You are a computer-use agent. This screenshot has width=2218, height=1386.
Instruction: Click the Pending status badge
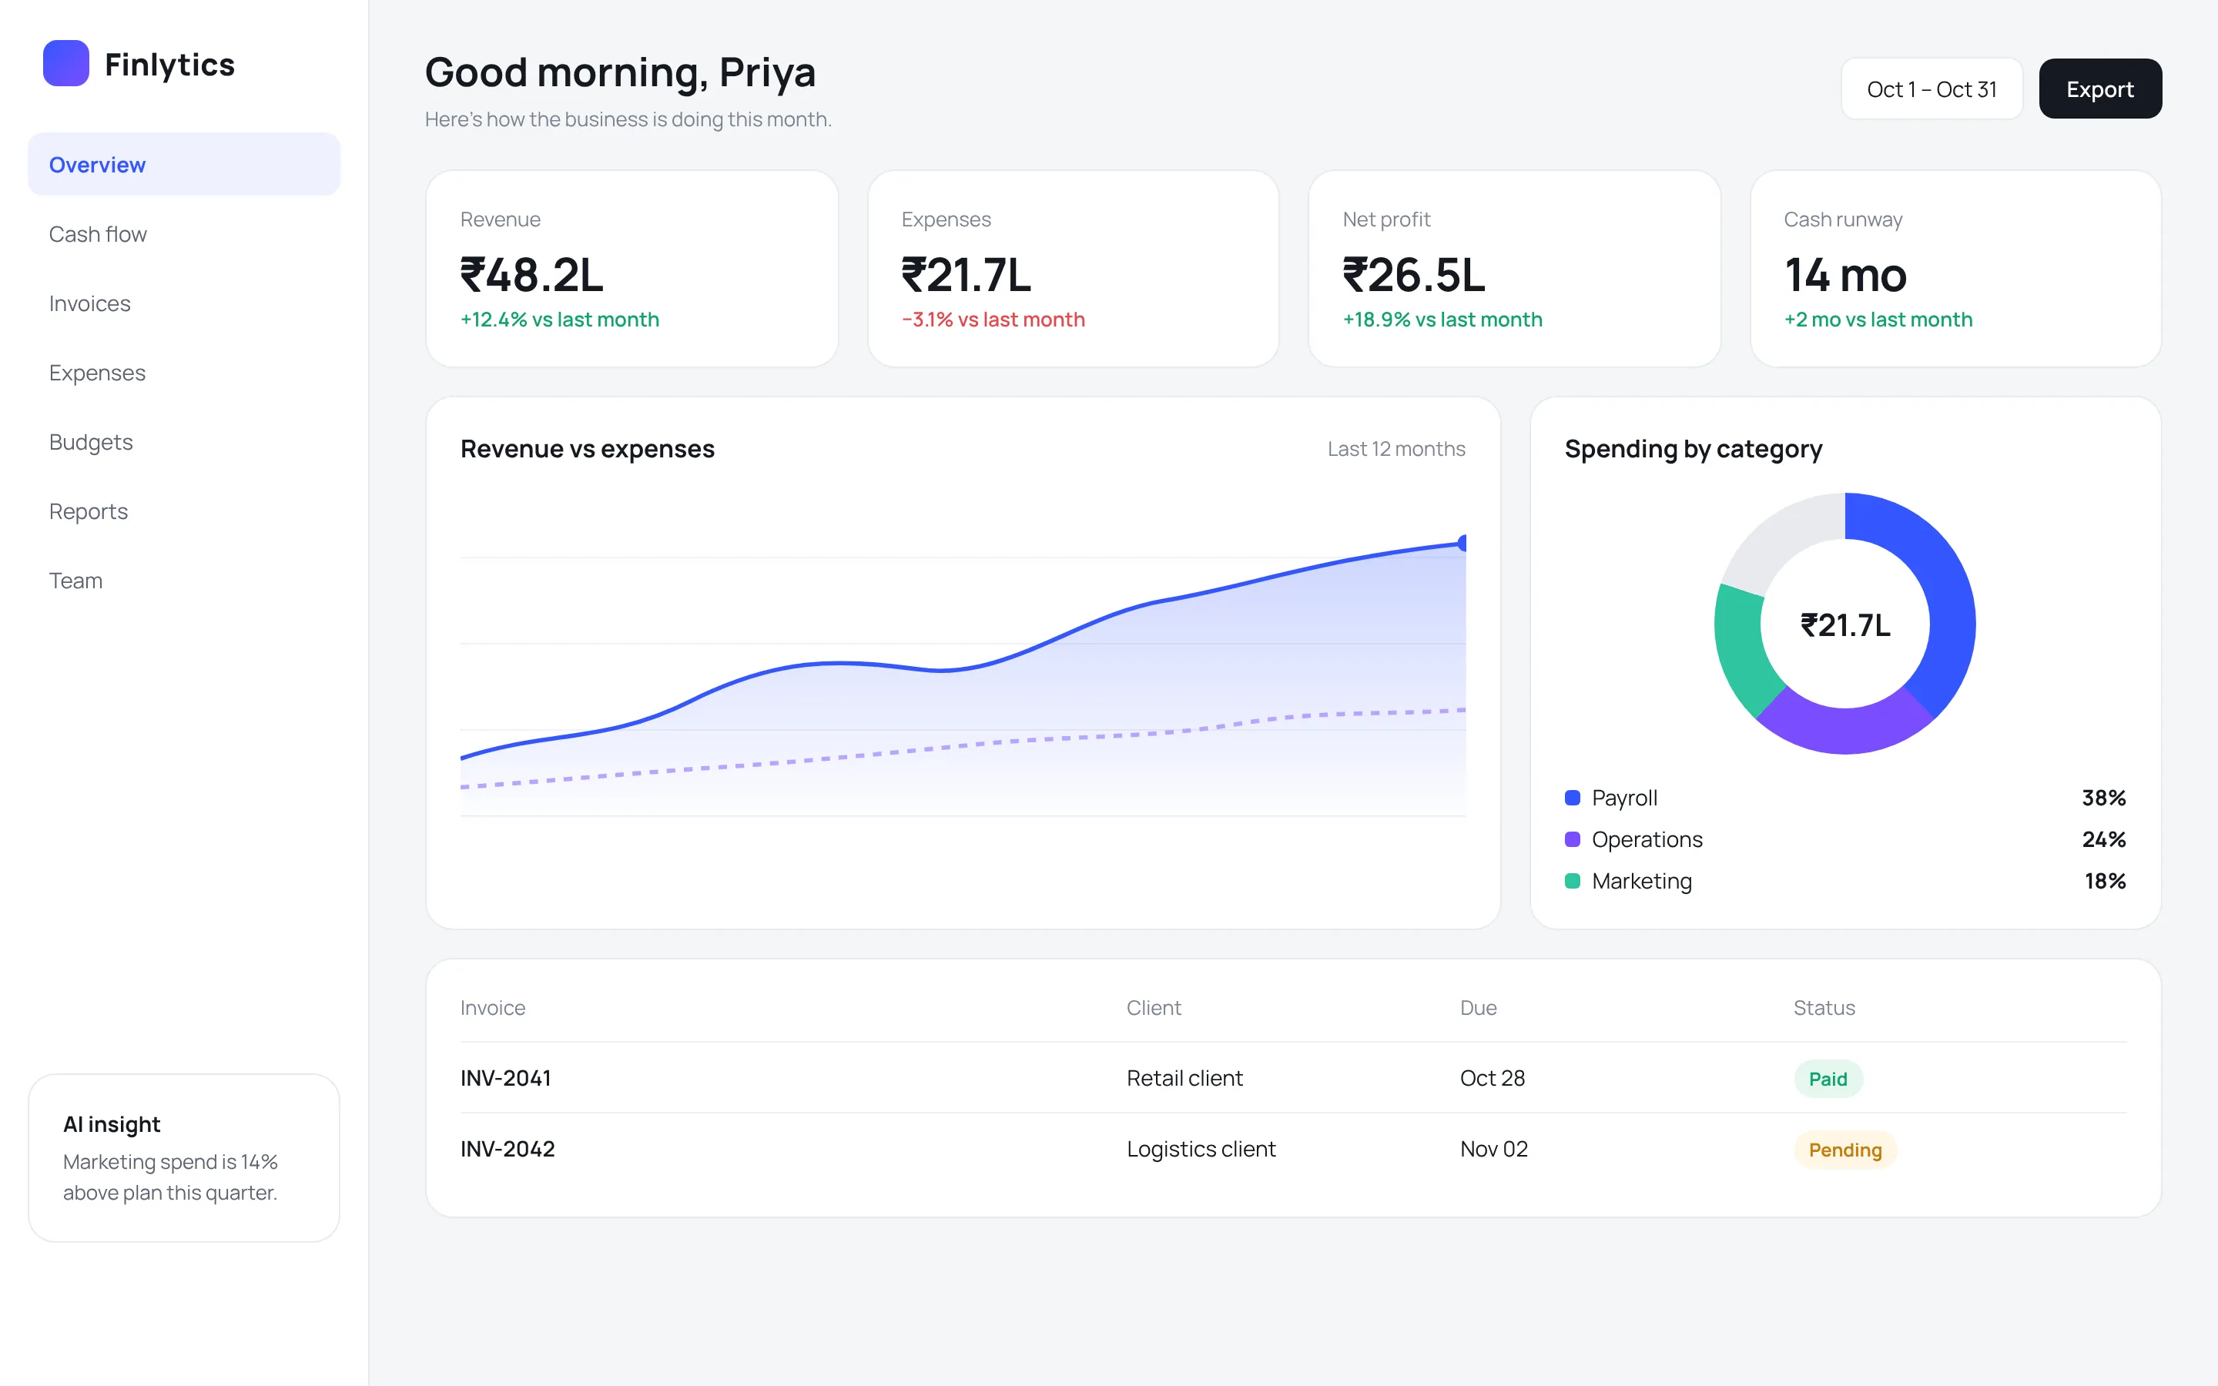(x=1845, y=1150)
